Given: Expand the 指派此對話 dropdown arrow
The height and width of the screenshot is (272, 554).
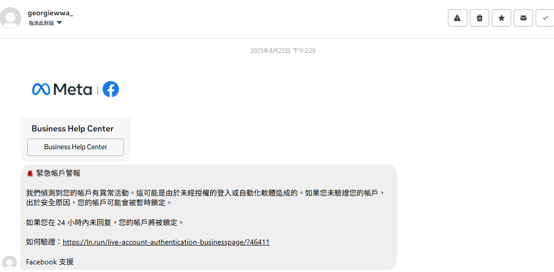Looking at the screenshot, I should point(59,23).
